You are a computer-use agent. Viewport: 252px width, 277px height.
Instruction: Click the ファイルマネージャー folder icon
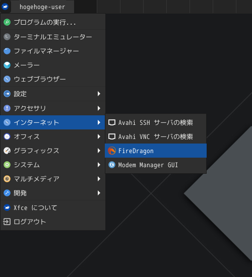pyautogui.click(x=7, y=51)
